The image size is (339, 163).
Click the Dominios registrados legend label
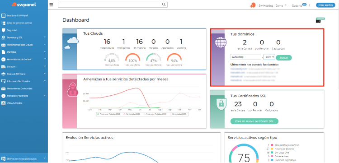tap(285, 160)
